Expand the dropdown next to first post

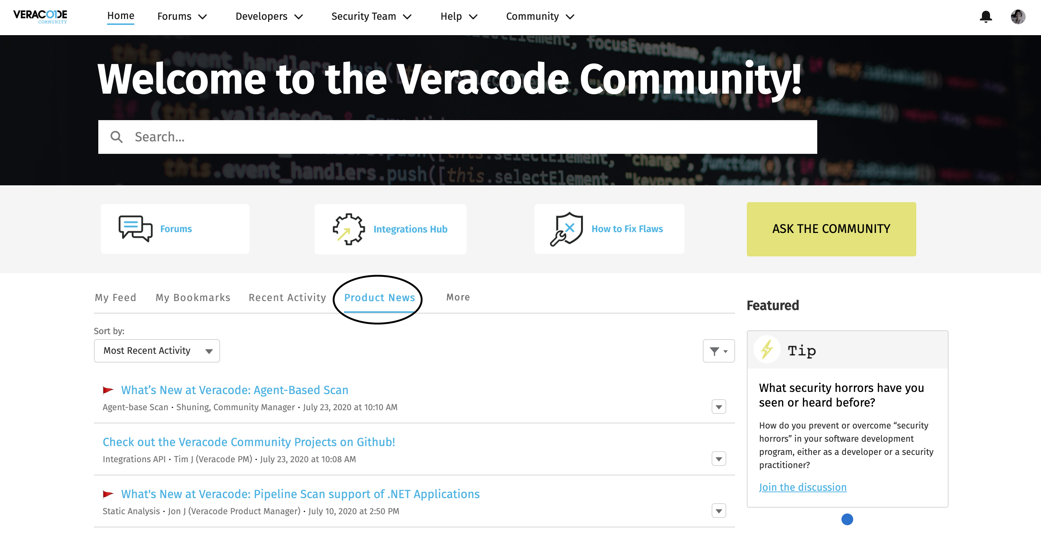tap(719, 407)
